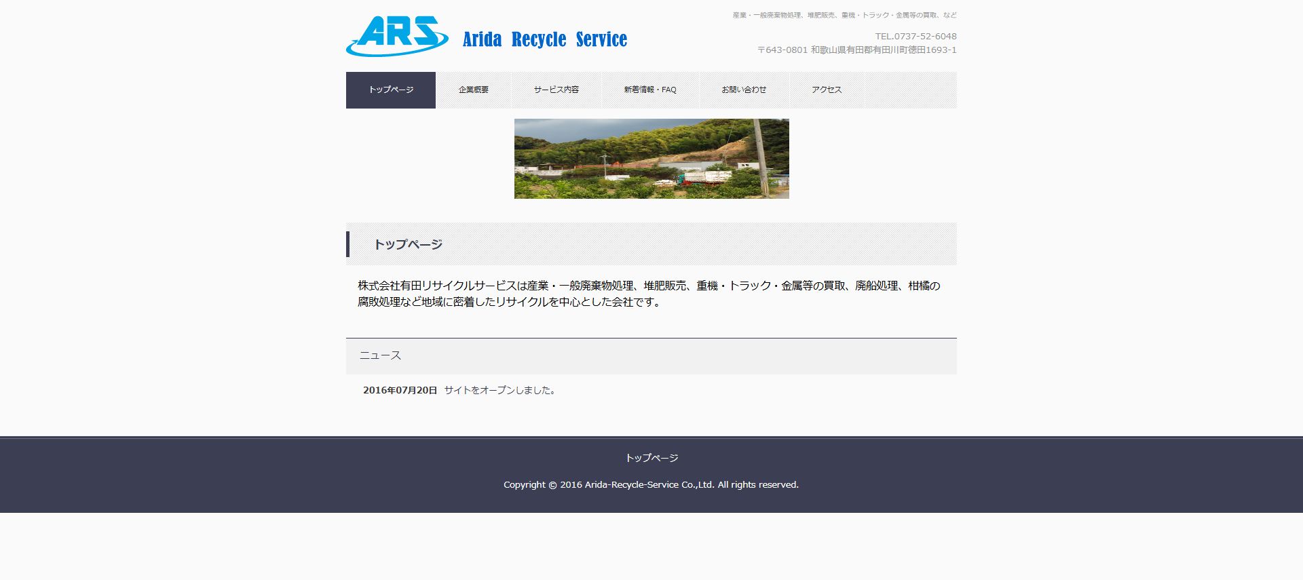Click the Copyright © 2016 footer text
Screen dimensions: 1303x580
tap(651, 485)
